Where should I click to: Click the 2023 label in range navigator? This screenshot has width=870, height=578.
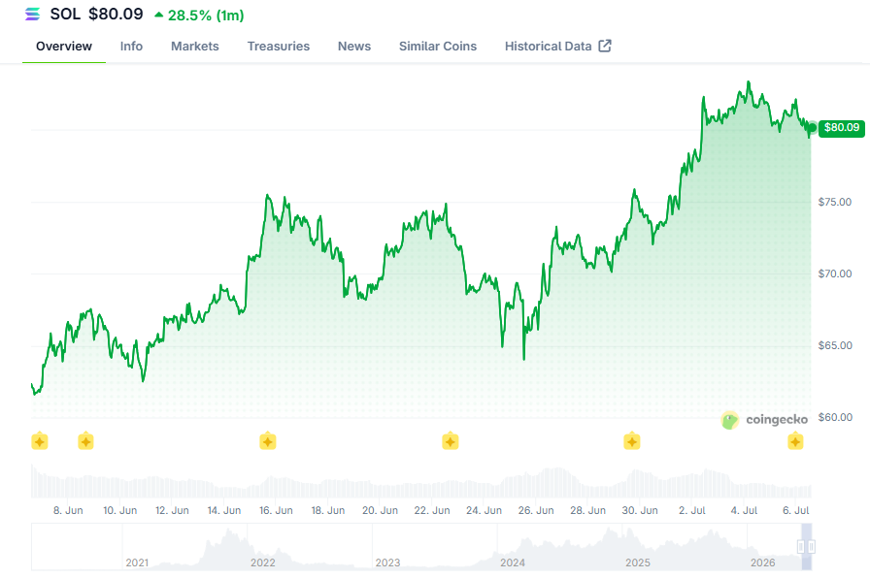coord(387,562)
